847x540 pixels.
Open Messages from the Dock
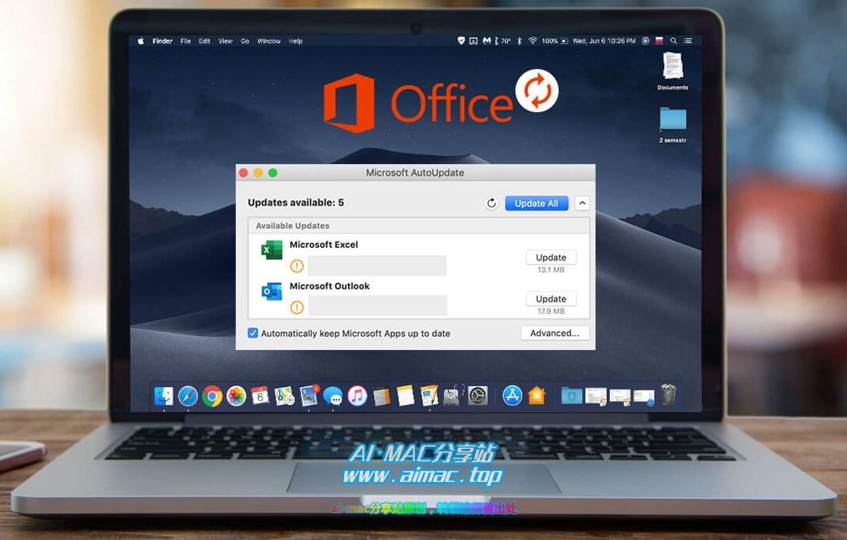coord(333,396)
